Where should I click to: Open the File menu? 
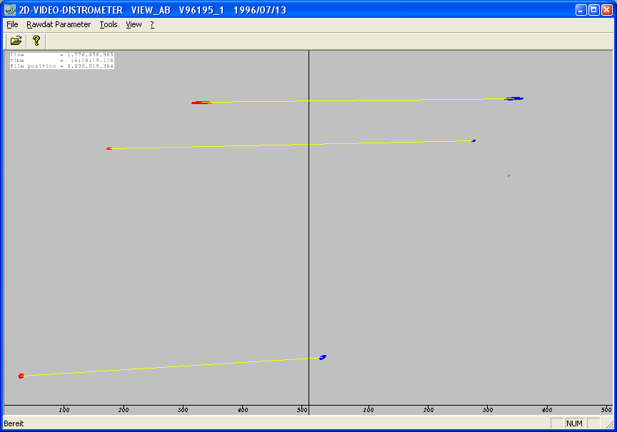tap(13, 24)
